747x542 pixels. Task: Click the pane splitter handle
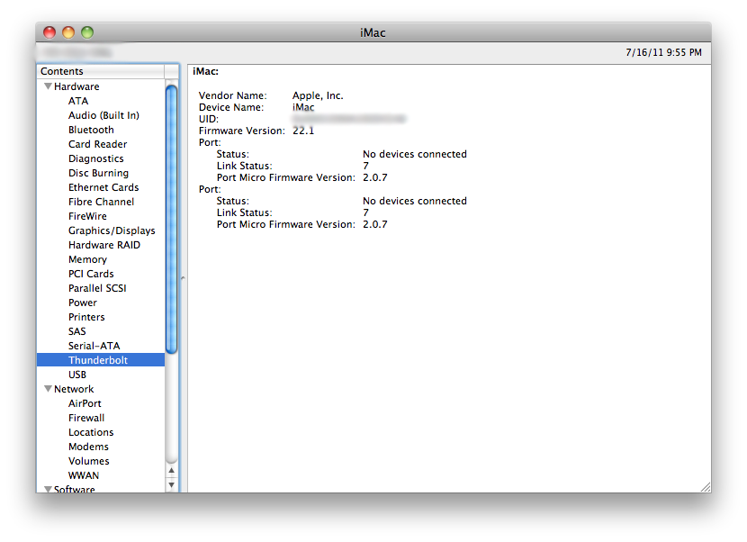click(x=183, y=278)
